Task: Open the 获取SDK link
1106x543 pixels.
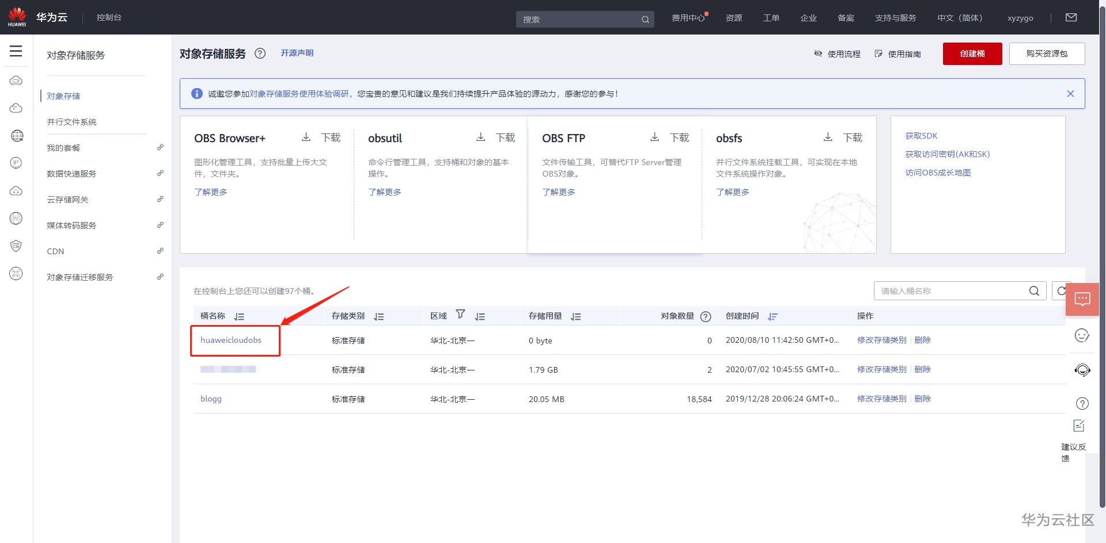Action: (x=921, y=136)
